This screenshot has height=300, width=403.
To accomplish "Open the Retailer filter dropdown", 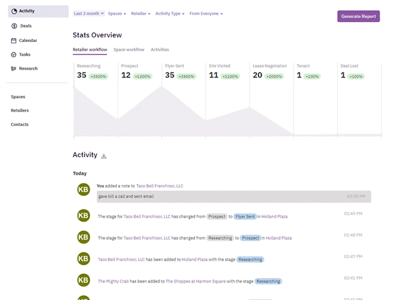I will [140, 14].
